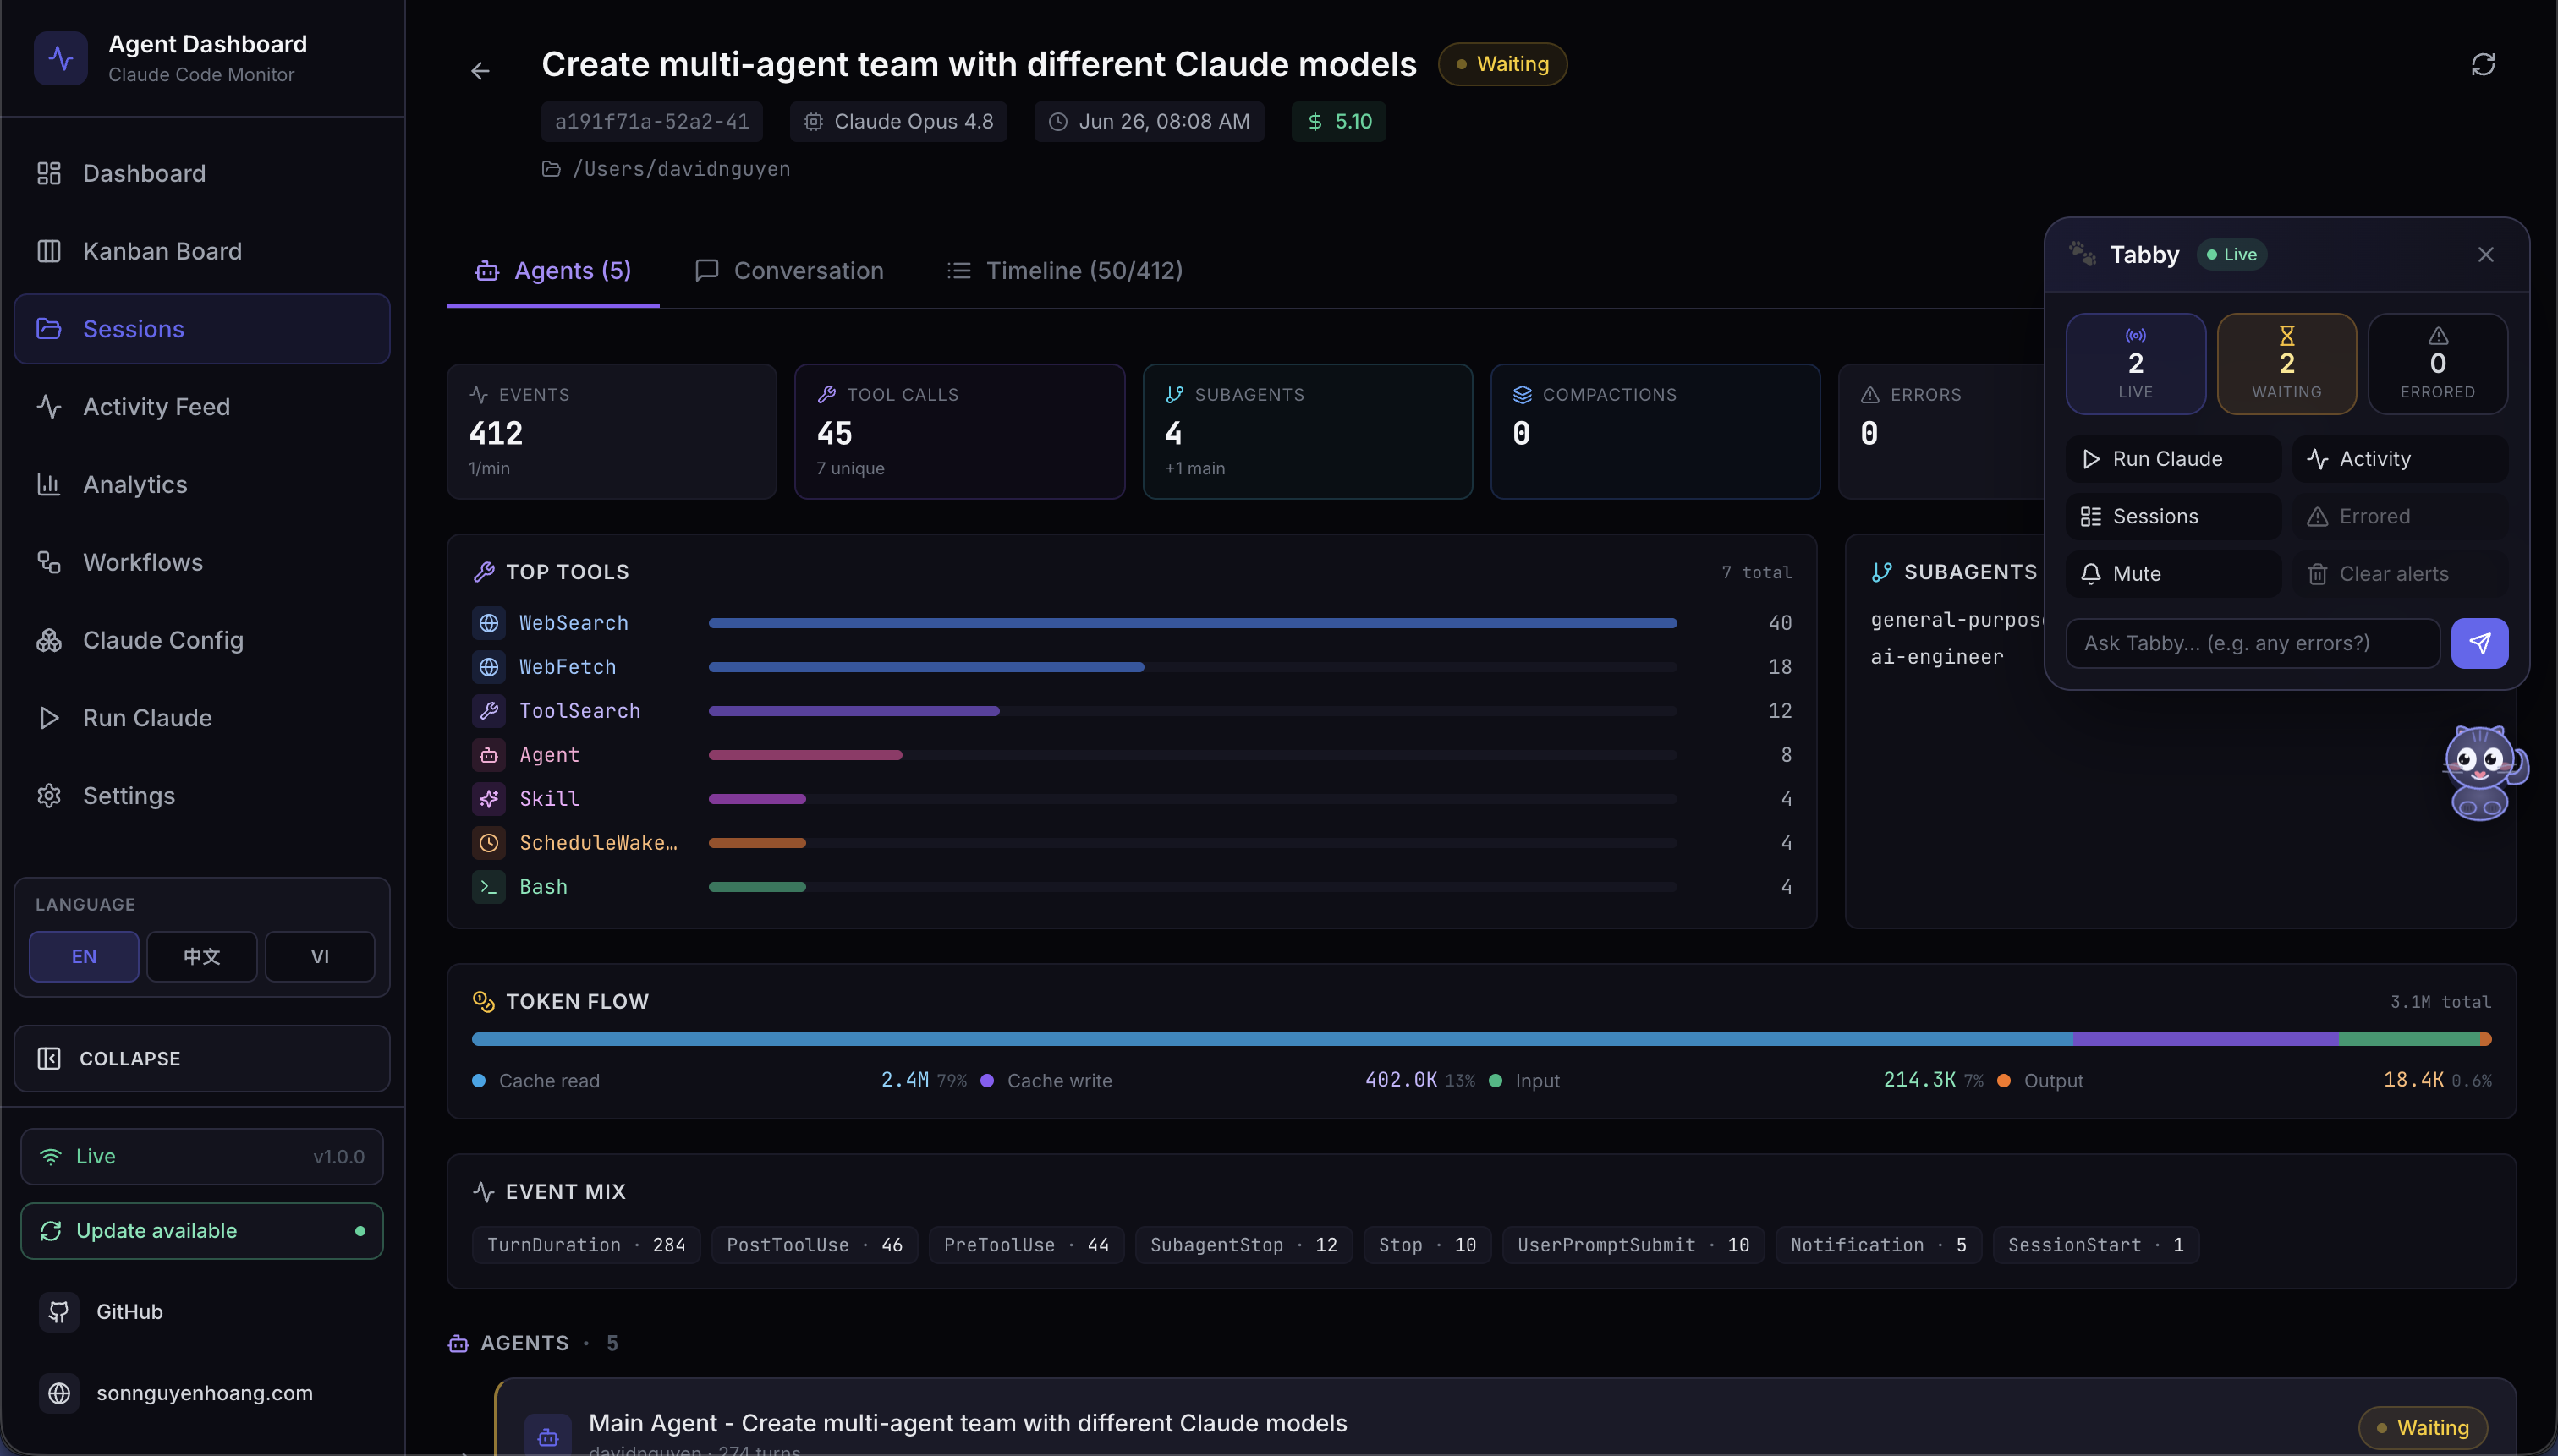
Task: Click the WebSearch usage bar
Action: (1193, 623)
